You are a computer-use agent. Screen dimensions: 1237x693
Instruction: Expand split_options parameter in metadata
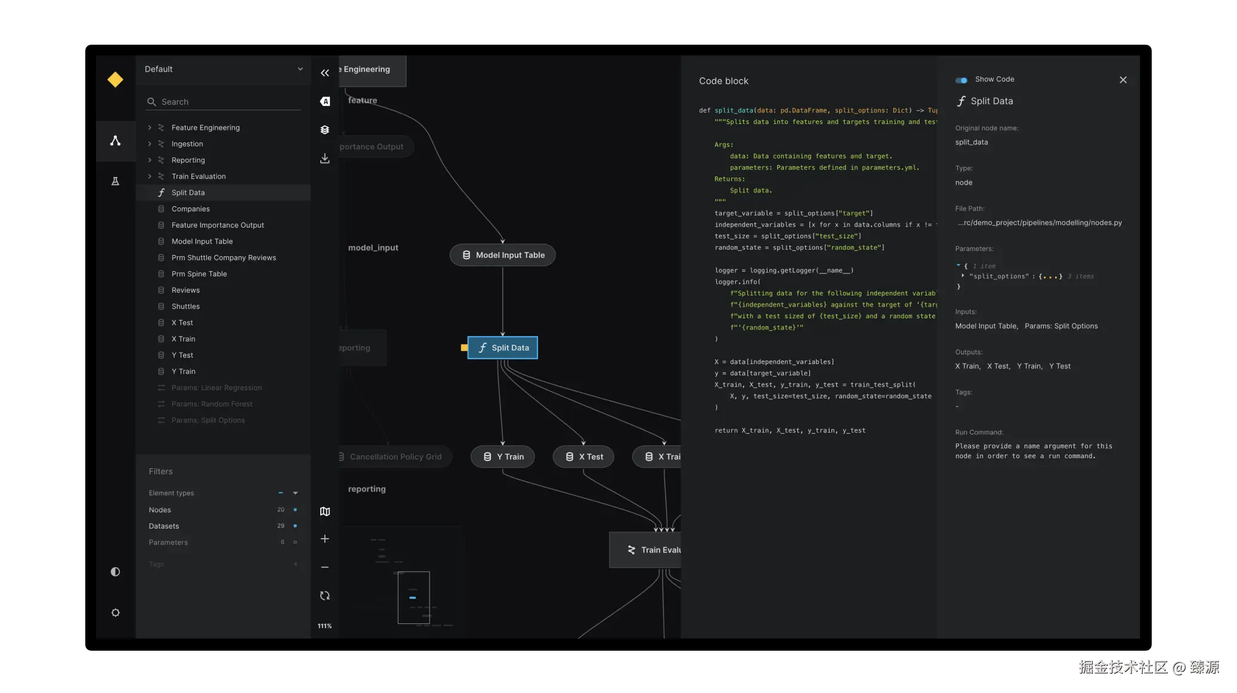click(x=963, y=276)
